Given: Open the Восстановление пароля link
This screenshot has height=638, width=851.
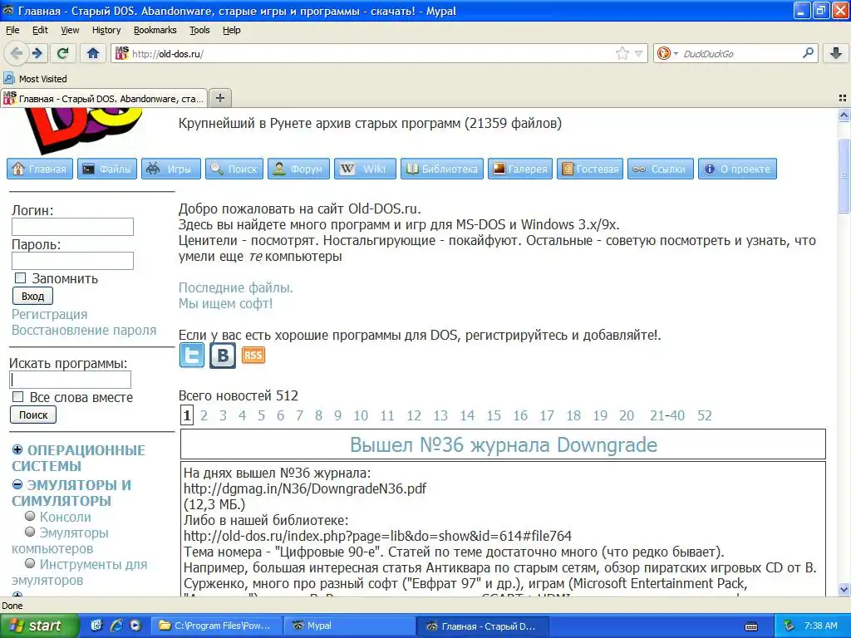Looking at the screenshot, I should [x=84, y=330].
